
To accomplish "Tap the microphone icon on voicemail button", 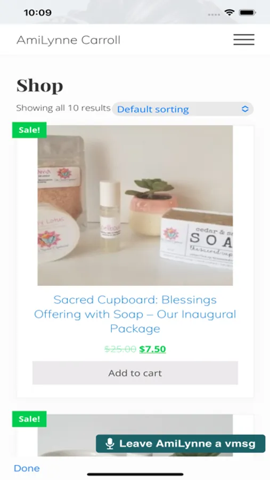I will coord(110,444).
